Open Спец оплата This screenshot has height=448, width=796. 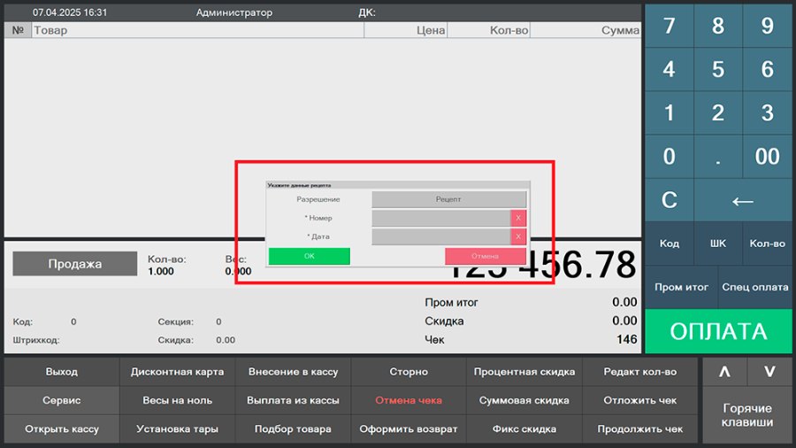click(755, 287)
